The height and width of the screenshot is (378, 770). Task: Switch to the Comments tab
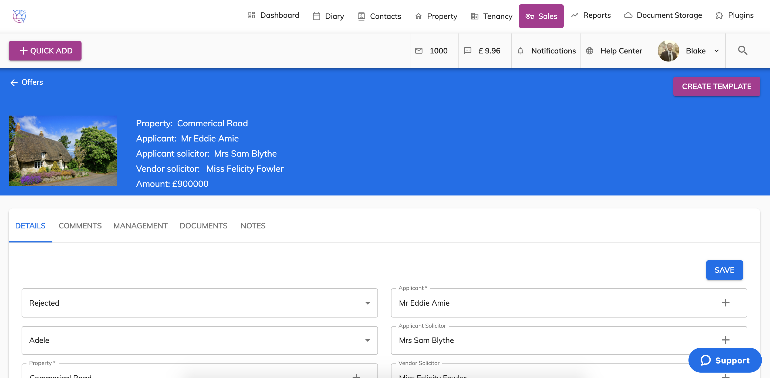(x=80, y=226)
